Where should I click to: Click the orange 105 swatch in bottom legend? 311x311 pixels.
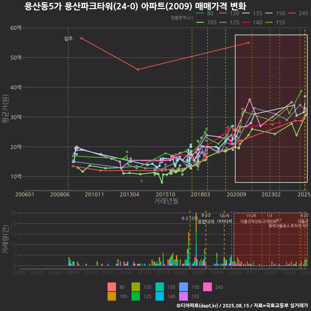click(112, 296)
